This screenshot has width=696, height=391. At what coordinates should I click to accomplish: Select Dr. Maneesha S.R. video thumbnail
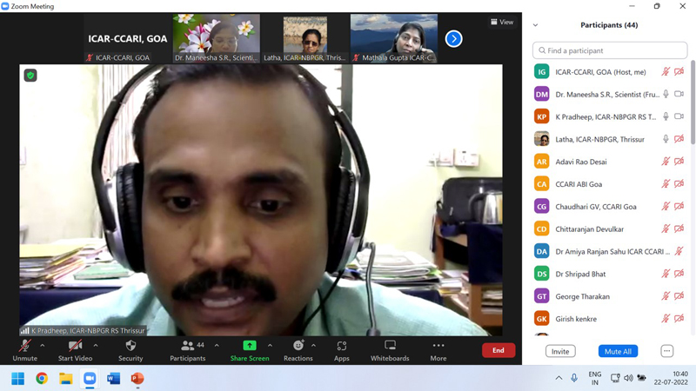(217, 38)
